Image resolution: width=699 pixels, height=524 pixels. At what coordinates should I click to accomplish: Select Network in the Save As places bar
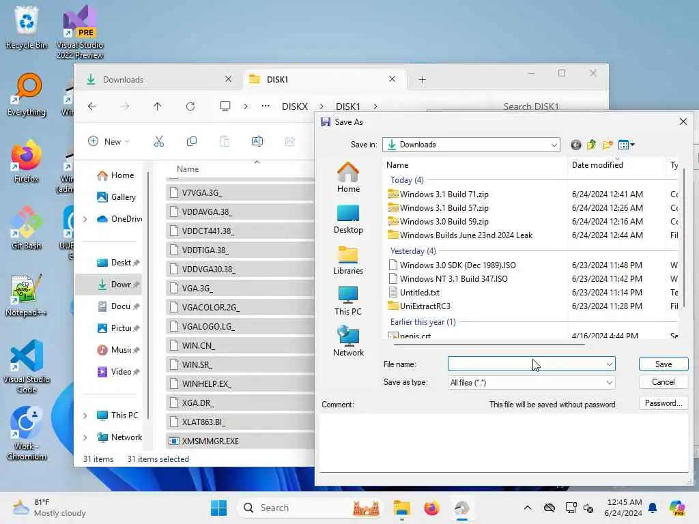click(348, 341)
